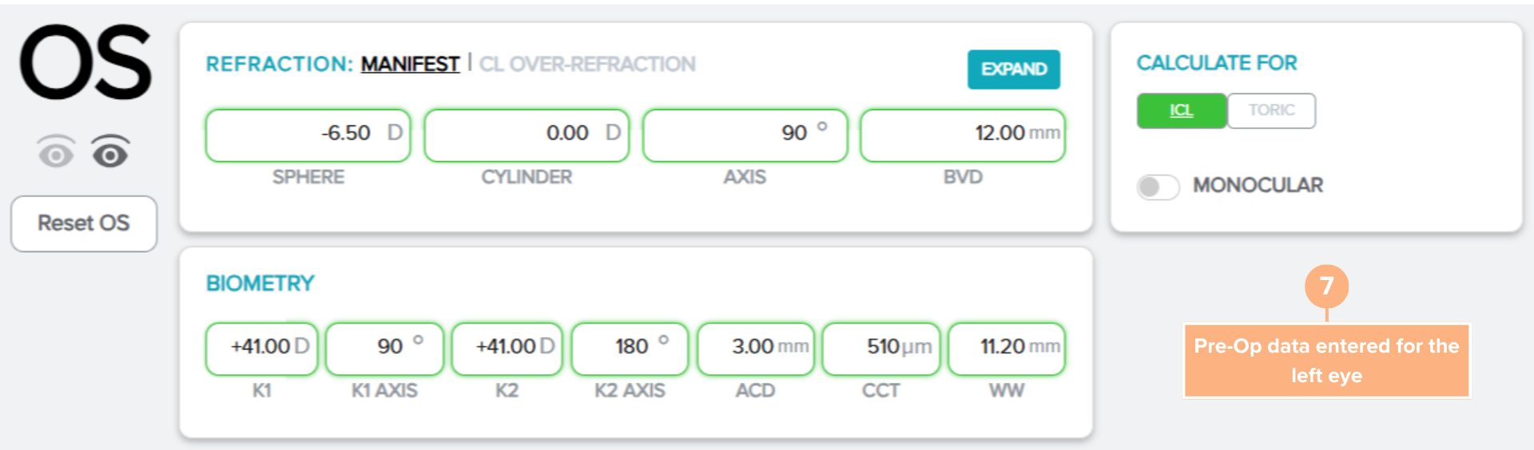Switch to the Manifest refraction tab

(410, 64)
